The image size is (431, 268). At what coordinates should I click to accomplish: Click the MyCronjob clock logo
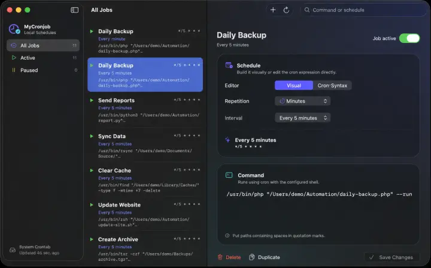14,29
